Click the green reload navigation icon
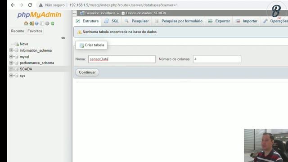 coord(53,23)
